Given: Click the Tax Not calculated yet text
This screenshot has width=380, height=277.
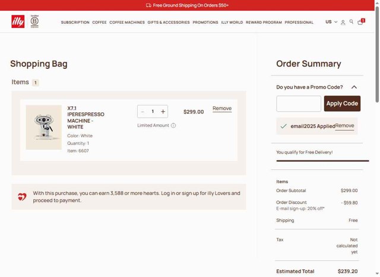Looking at the screenshot, I should (x=347, y=245).
